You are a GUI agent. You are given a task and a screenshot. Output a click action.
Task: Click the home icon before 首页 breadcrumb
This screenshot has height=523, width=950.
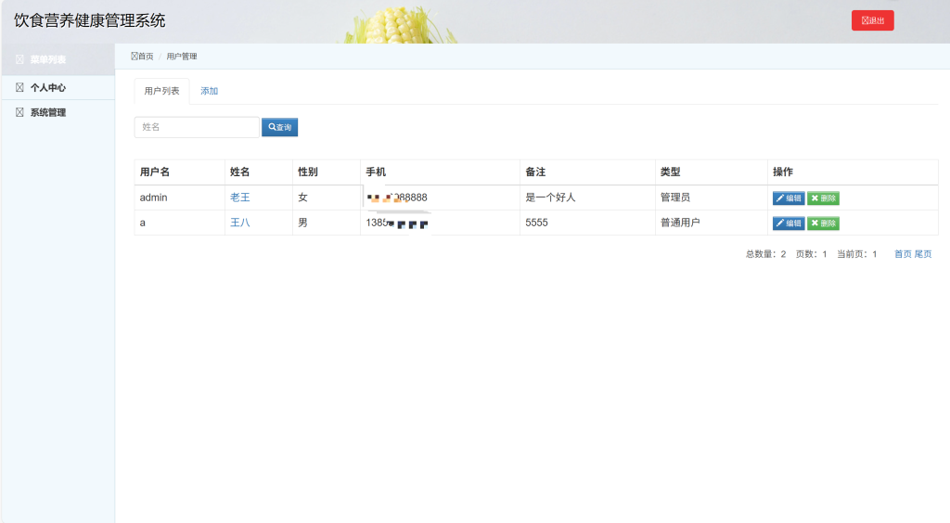pyautogui.click(x=135, y=57)
